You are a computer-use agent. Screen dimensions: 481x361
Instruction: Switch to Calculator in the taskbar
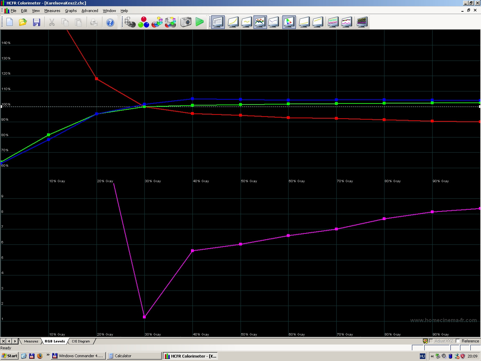[x=134, y=356]
